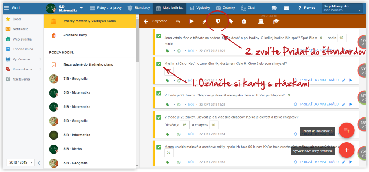Click the tag icon in the orange toolbar
Viewport: 369px width, 172px height.
click(x=231, y=21)
